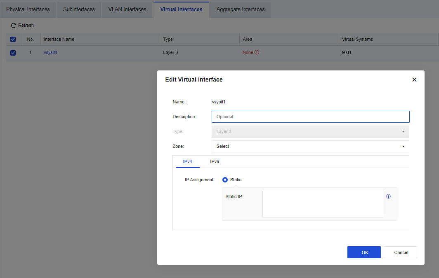The width and height of the screenshot is (439, 278).
Task: Click the Cancel button
Action: point(400,252)
